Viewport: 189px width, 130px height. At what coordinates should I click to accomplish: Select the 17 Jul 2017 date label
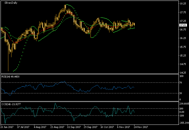click(23, 127)
